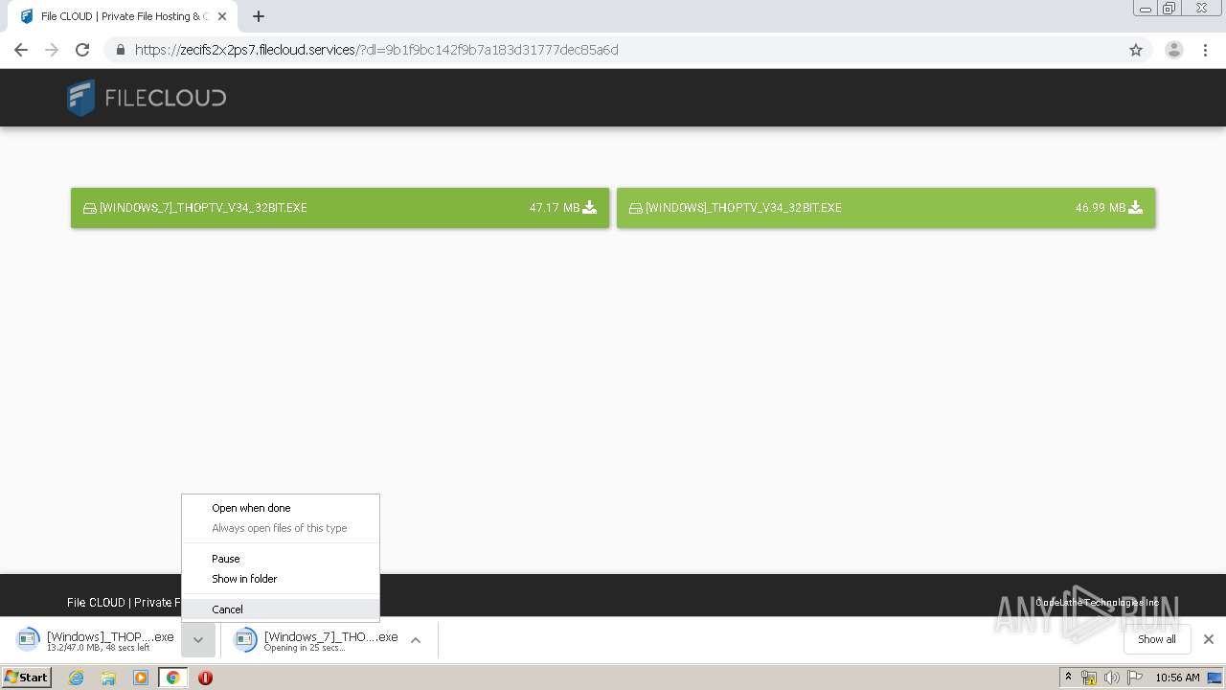This screenshot has height=690, width=1226.
Task: Toggle options arrow of [Windows]_THOP download
Action: [197, 640]
